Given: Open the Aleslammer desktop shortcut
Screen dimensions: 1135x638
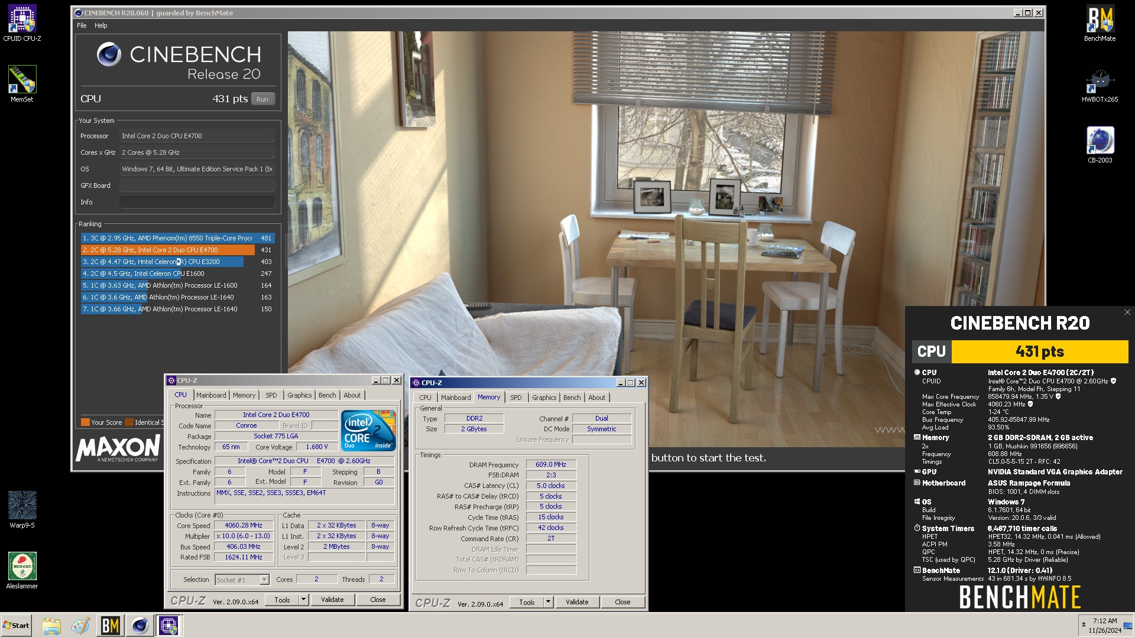Looking at the screenshot, I should click(22, 571).
